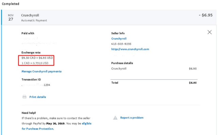218x135 pixels.
Task: Click the warning triangle icon
Action: 115,118
